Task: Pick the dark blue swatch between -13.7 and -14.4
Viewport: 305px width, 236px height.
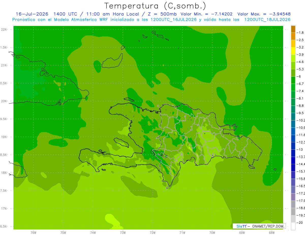Action: point(293,160)
